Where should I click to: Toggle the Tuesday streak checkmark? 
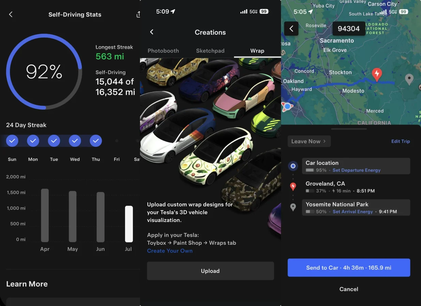click(54, 140)
